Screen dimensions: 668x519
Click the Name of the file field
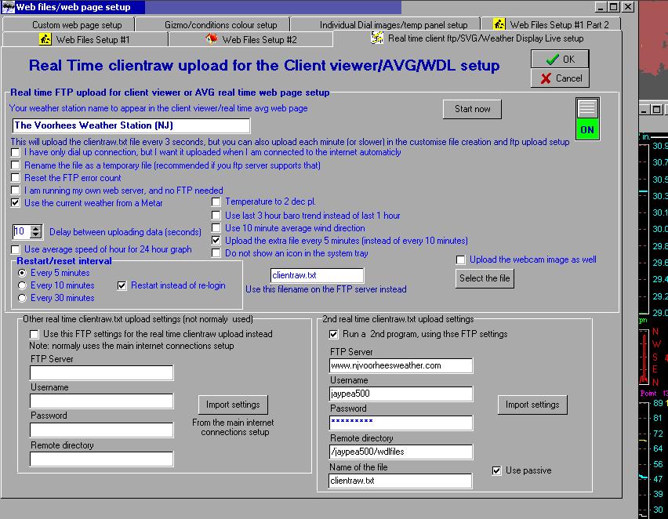[401, 481]
